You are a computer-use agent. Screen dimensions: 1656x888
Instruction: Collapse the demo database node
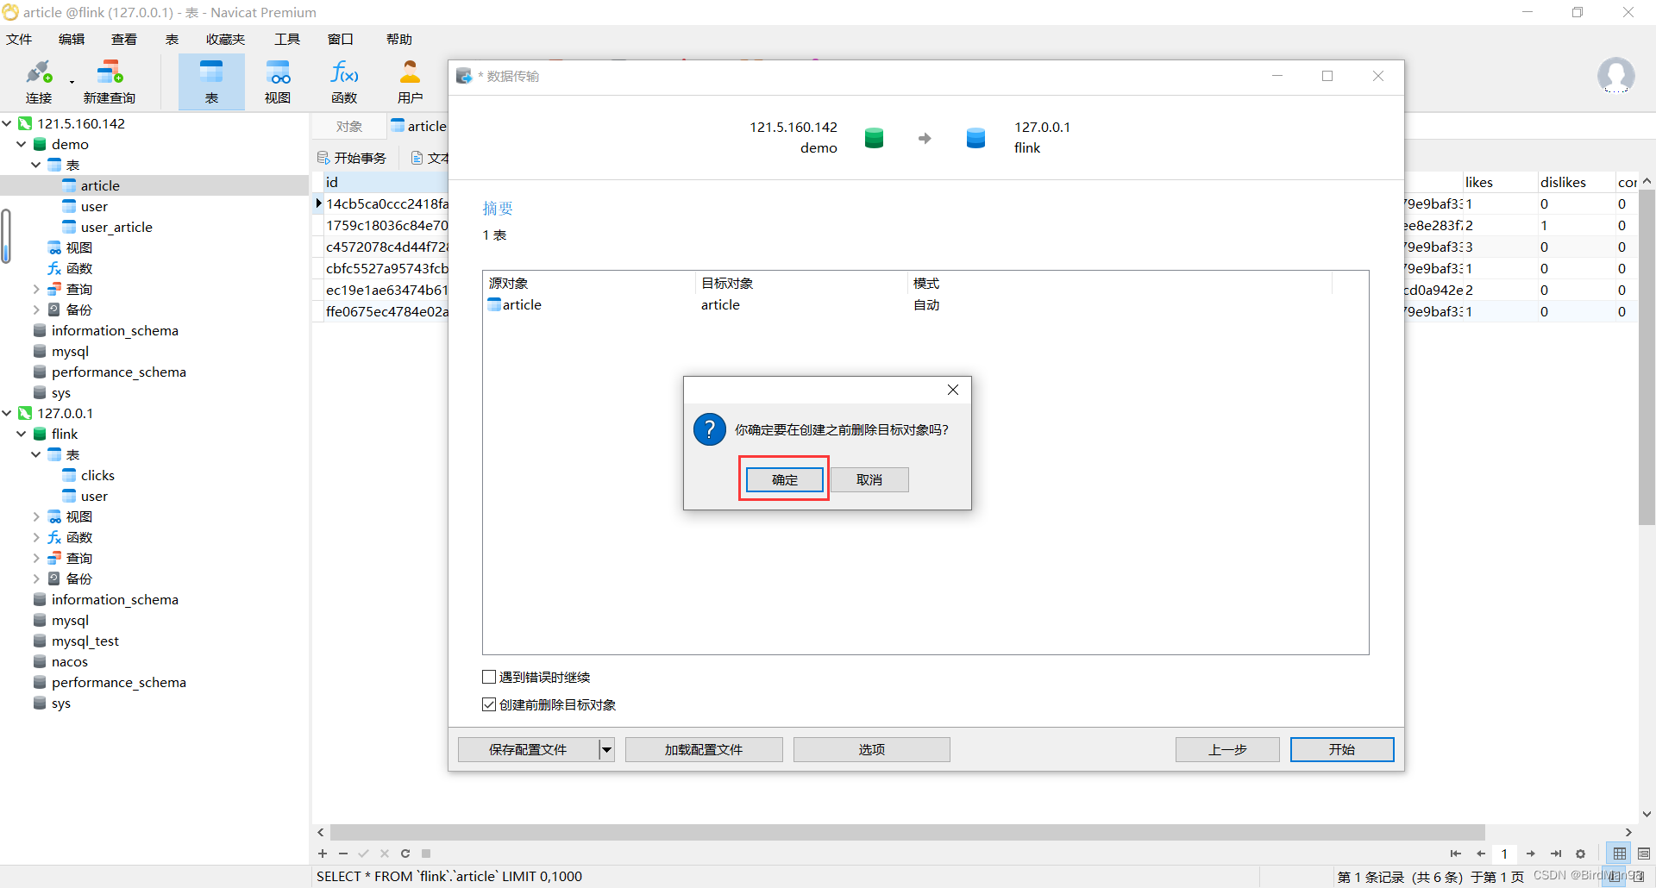(x=22, y=144)
